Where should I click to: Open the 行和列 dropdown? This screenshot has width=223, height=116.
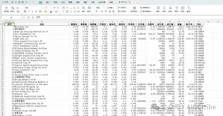pos(122,8)
